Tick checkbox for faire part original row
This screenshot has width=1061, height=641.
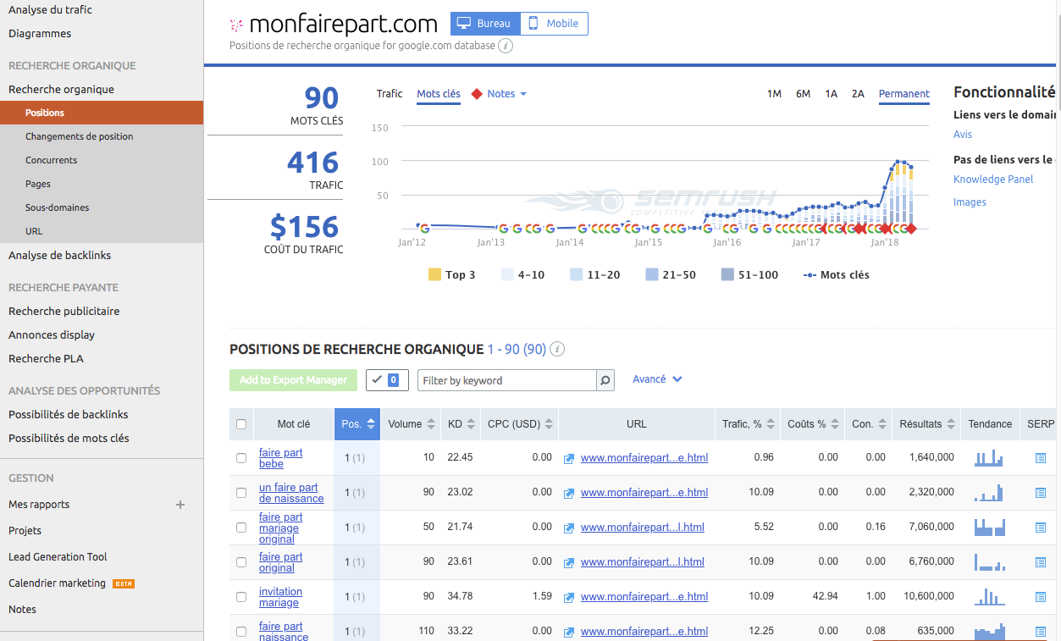(x=241, y=562)
